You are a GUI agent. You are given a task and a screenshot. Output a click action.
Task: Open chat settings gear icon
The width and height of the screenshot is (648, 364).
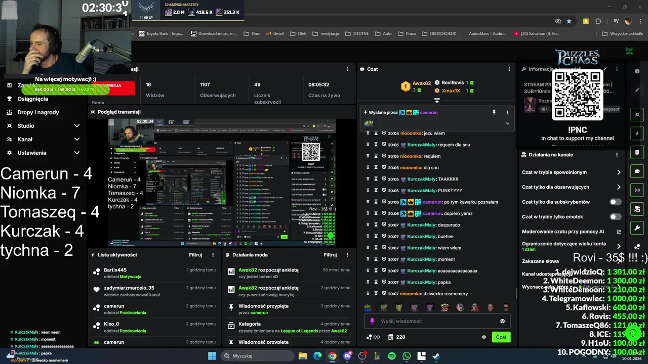(484, 337)
